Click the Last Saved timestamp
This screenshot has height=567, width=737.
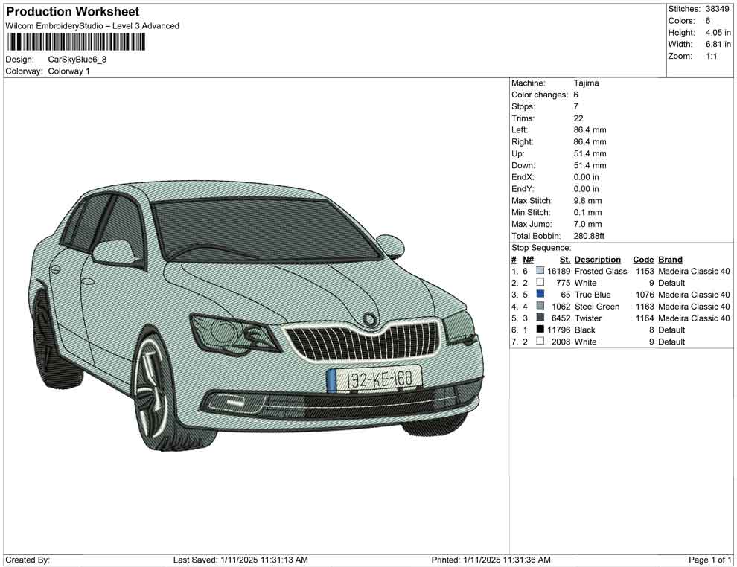pyautogui.click(x=240, y=560)
